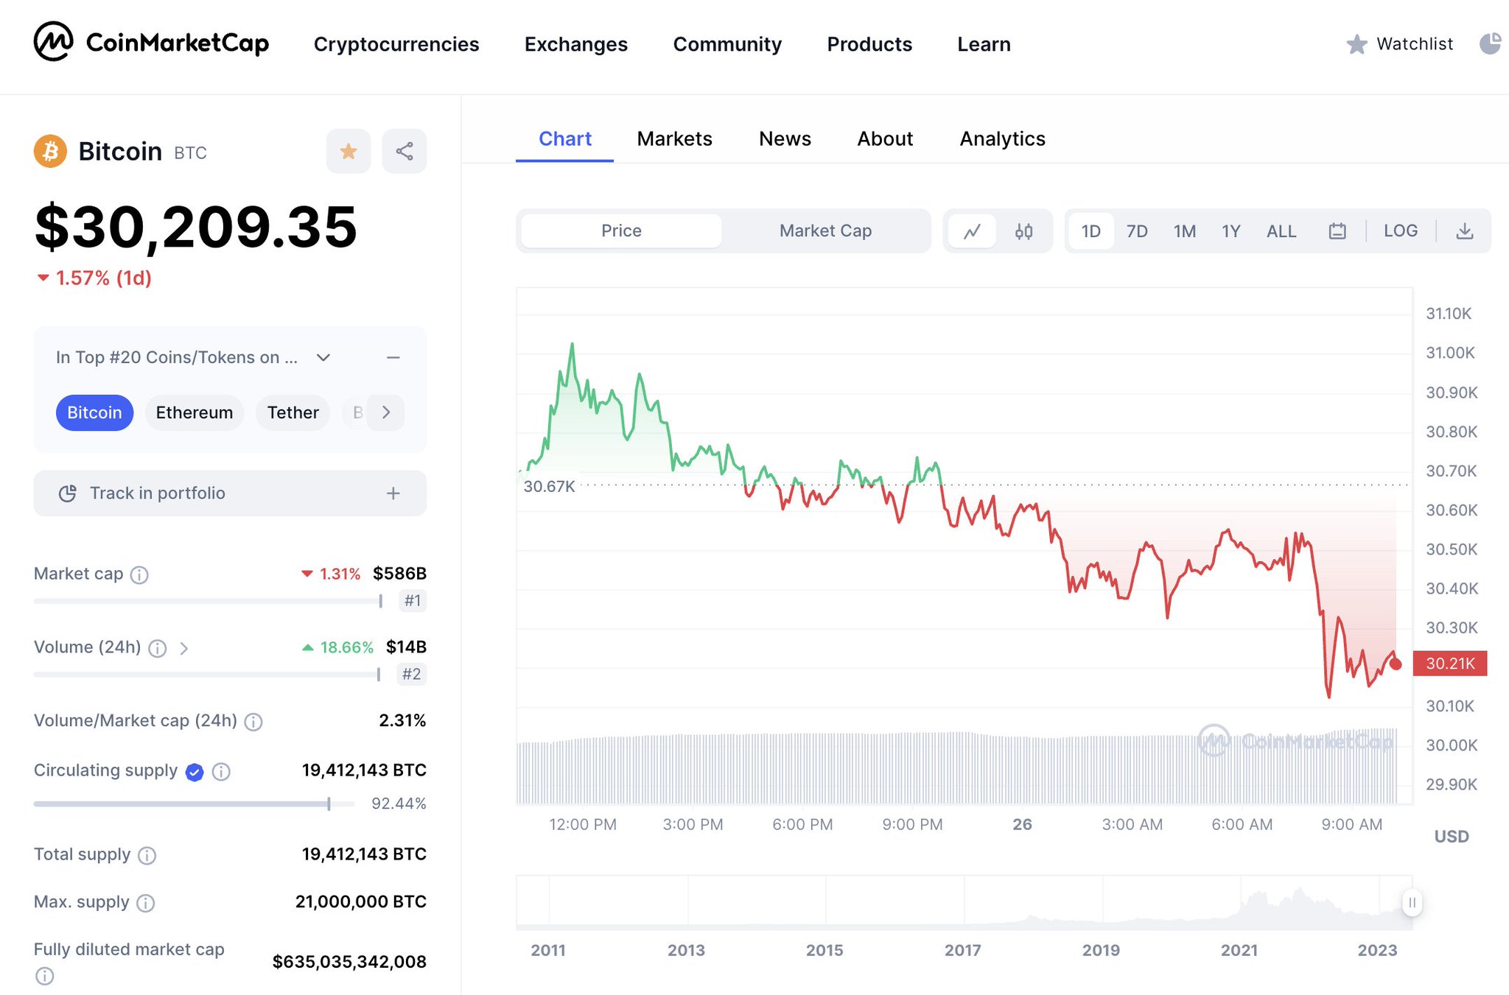Click Volume/Market cap info icon
Image resolution: width=1509 pixels, height=995 pixels.
point(253,722)
